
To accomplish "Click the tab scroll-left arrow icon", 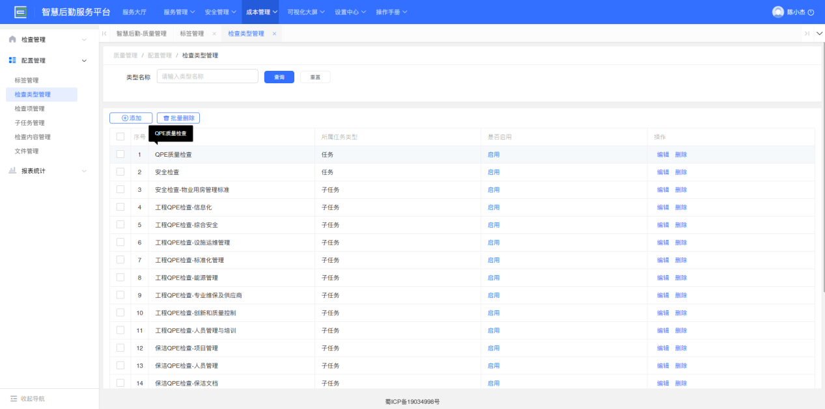I will click(104, 34).
